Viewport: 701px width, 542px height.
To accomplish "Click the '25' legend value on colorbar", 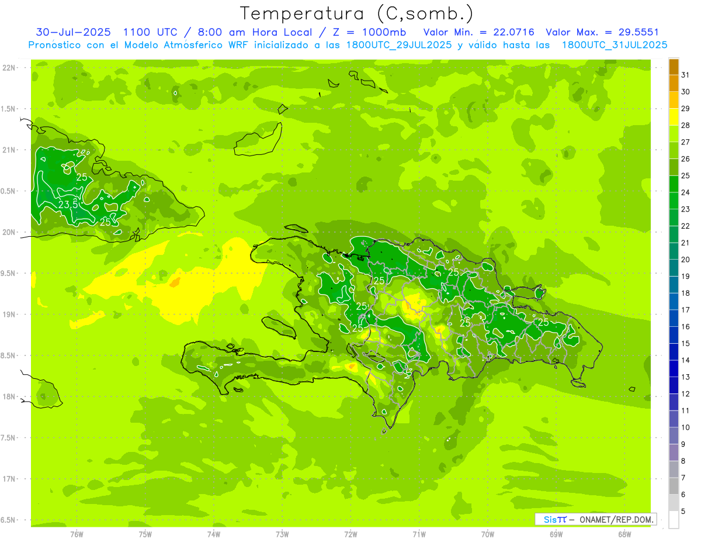I will click(686, 175).
